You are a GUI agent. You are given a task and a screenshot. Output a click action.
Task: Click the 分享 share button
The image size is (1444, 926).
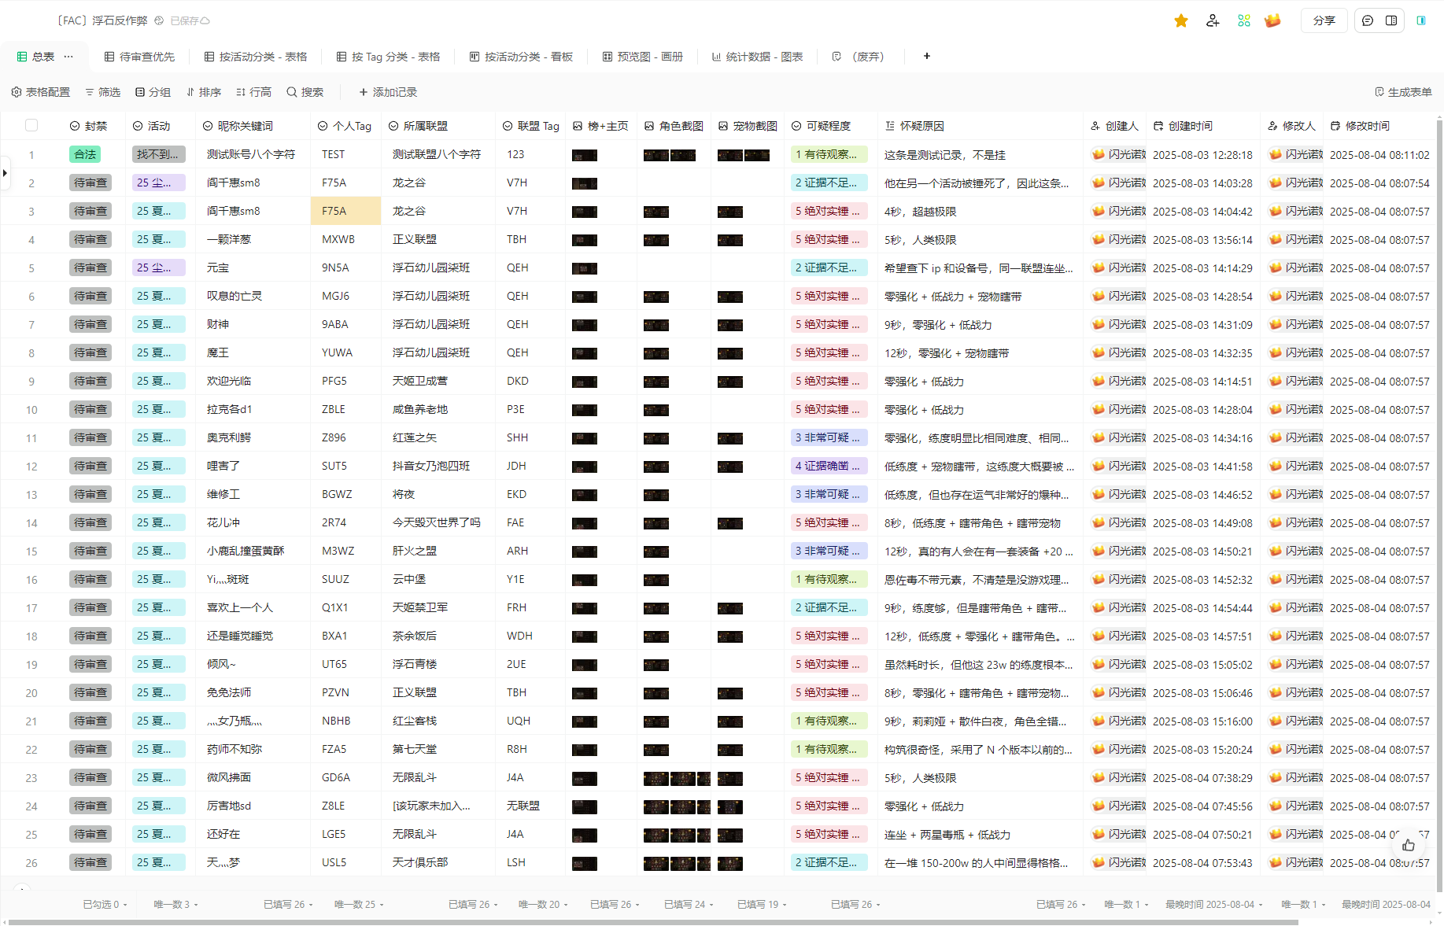click(1324, 21)
